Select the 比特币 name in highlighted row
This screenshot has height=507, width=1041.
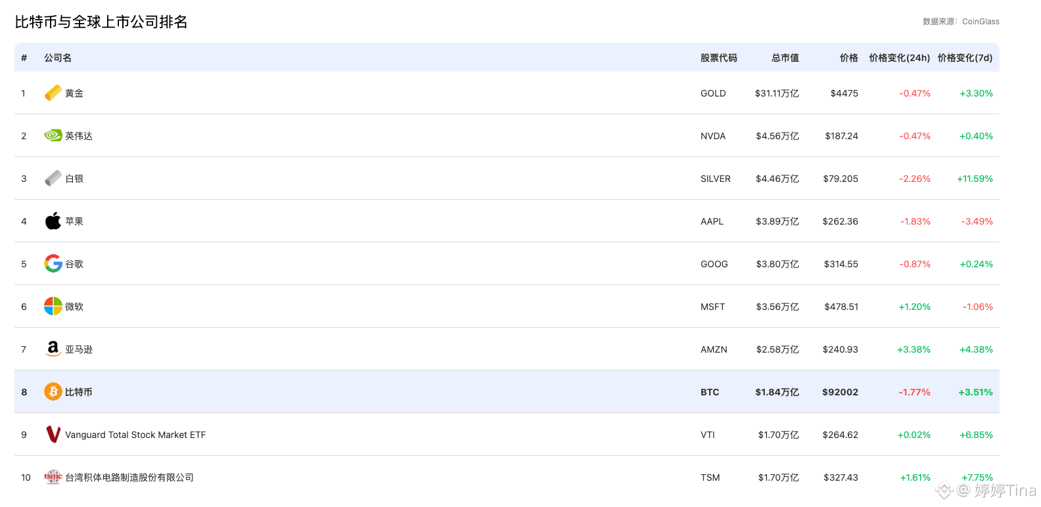[x=79, y=392]
